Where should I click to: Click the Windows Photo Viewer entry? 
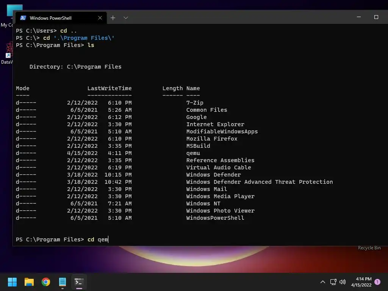(220, 211)
